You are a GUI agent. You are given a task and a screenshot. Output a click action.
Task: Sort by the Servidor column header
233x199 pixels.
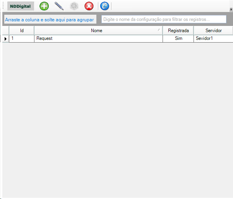(x=213, y=31)
